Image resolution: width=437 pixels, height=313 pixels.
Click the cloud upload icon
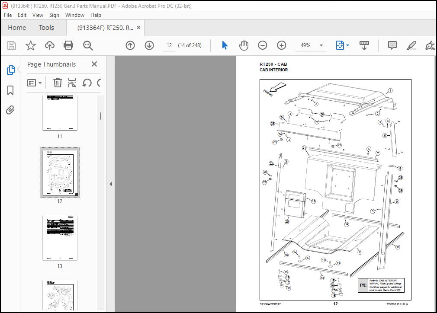[50, 45]
